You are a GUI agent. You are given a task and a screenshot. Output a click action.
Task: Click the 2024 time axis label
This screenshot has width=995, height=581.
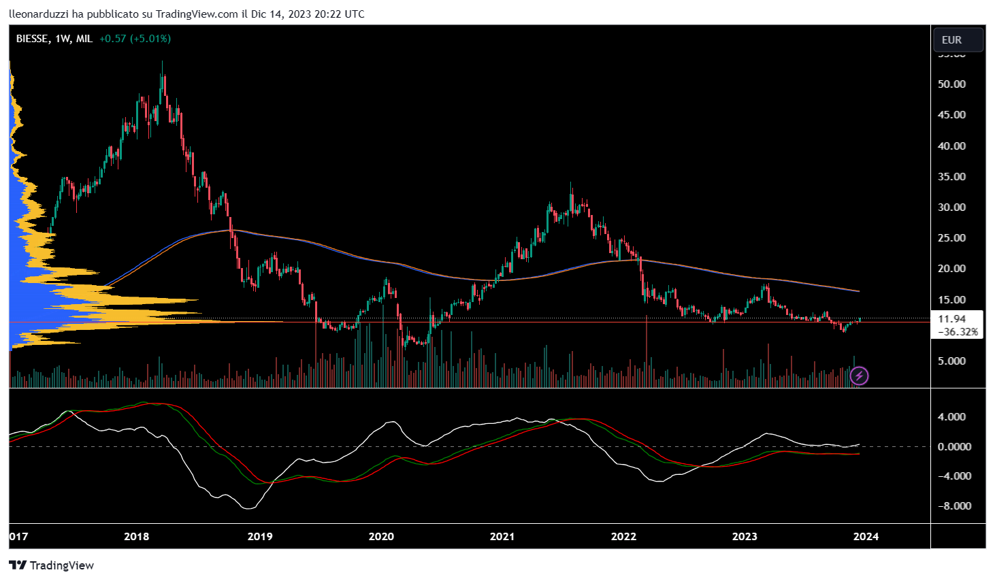pyautogui.click(x=866, y=536)
